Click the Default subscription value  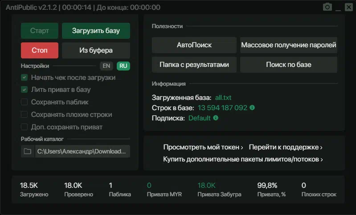point(200,118)
